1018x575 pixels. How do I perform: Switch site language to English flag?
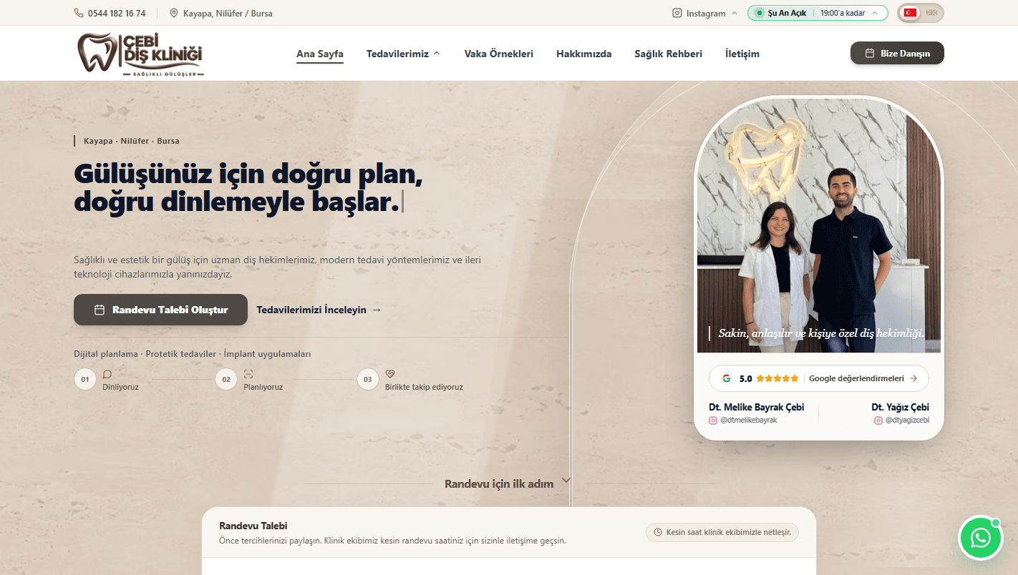point(931,13)
